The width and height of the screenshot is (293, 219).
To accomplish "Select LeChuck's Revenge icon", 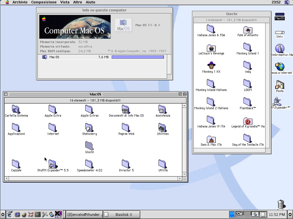I will click(211, 49).
